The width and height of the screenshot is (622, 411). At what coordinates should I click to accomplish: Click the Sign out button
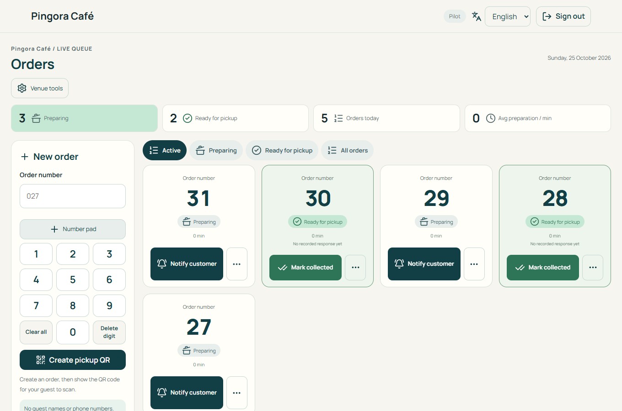coord(563,16)
